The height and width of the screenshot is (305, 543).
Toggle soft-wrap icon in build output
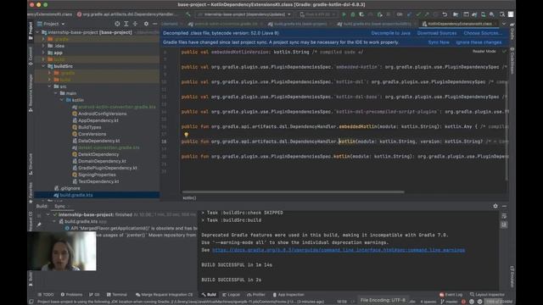(x=504, y=216)
